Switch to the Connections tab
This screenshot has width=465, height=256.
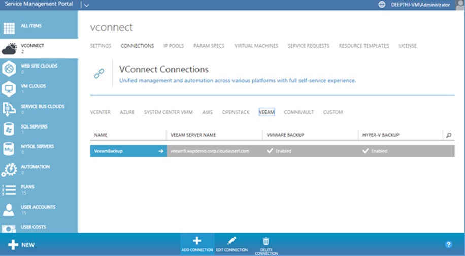(137, 46)
